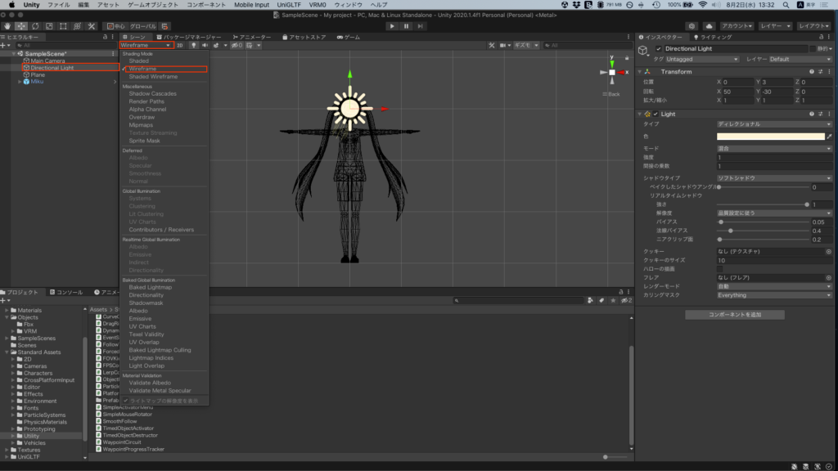Toggle scene lighting with the lightbulb icon
Screen dimensions: 838x471
[194, 46]
